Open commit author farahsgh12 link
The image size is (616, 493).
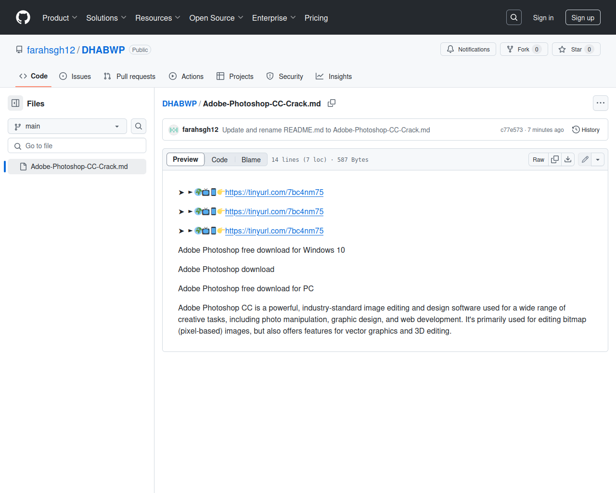coord(200,130)
